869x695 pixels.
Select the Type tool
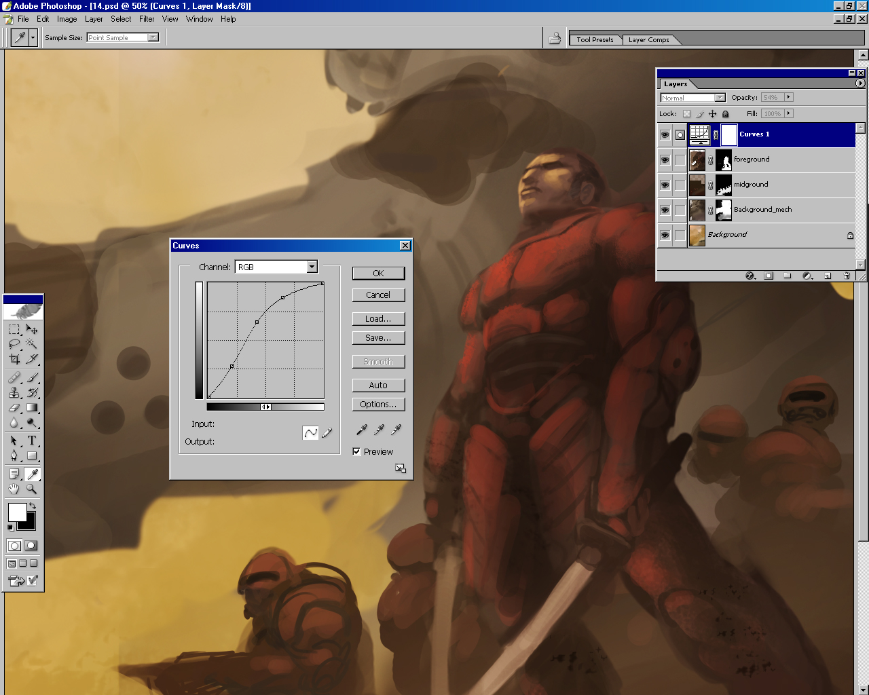pos(32,440)
